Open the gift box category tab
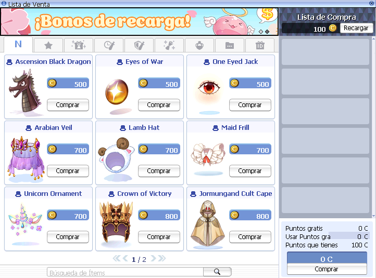 (79, 45)
